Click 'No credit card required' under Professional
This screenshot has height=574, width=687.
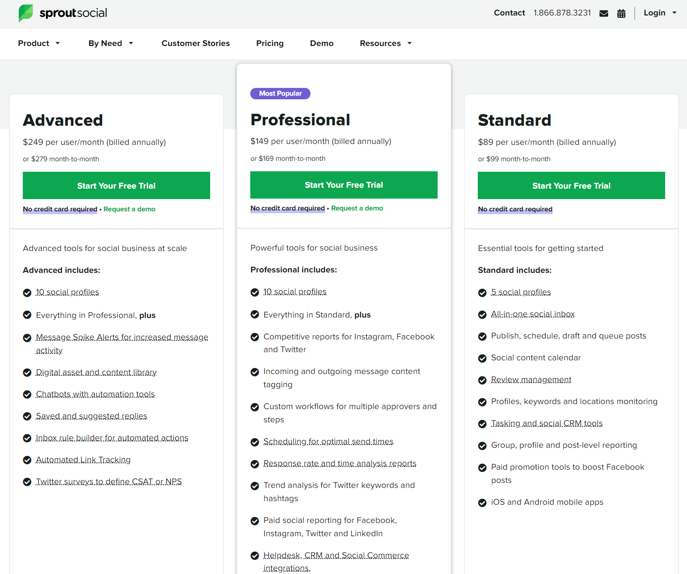point(288,208)
